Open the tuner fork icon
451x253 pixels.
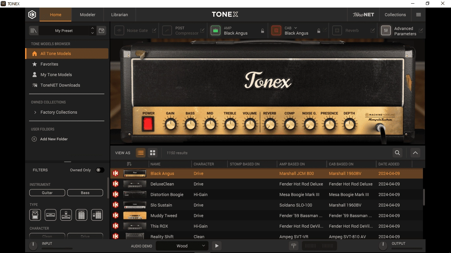[293, 246]
